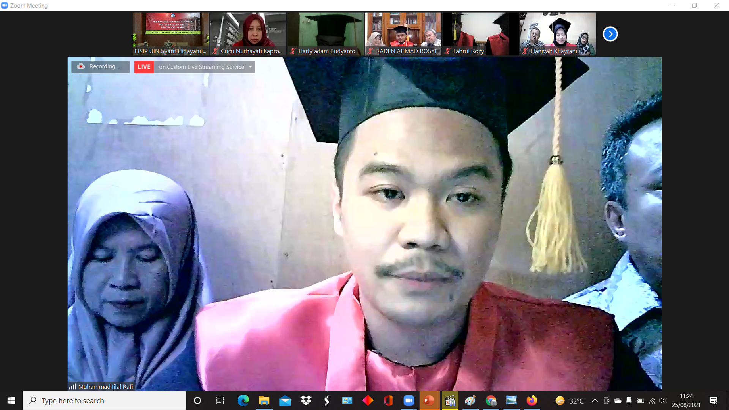Viewport: 729px width, 410px height.
Task: Launch Microsoft Edge from the taskbar
Action: 243,401
